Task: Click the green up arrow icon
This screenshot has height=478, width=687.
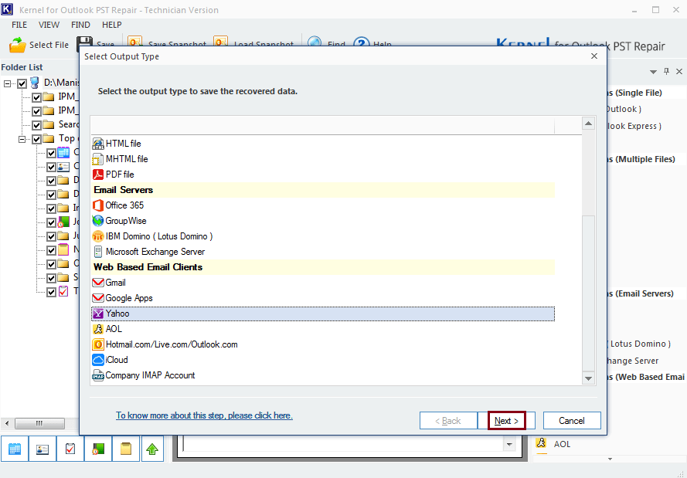Action: click(x=152, y=449)
